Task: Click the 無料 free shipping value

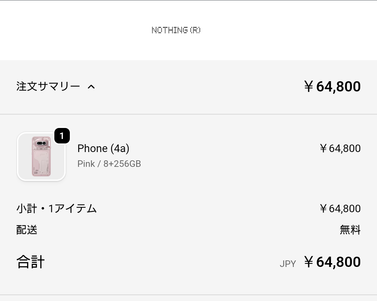Action: 350,229
